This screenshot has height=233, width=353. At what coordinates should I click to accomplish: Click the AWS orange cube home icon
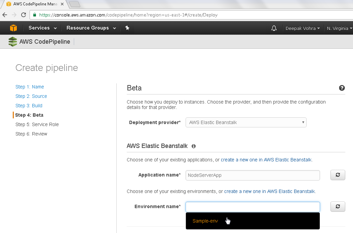(13, 28)
